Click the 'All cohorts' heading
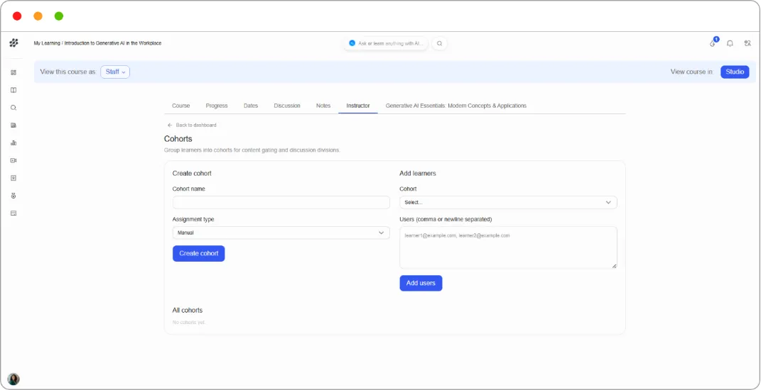The height and width of the screenshot is (390, 761). (x=188, y=310)
